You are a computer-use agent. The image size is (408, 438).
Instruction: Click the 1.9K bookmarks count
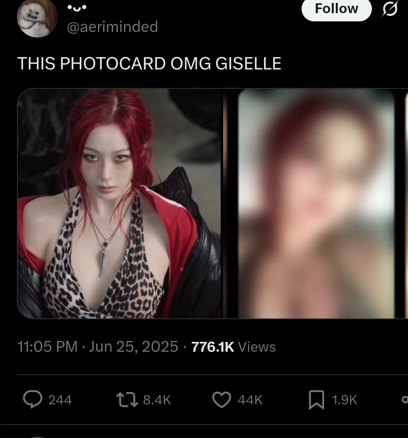[x=344, y=400]
